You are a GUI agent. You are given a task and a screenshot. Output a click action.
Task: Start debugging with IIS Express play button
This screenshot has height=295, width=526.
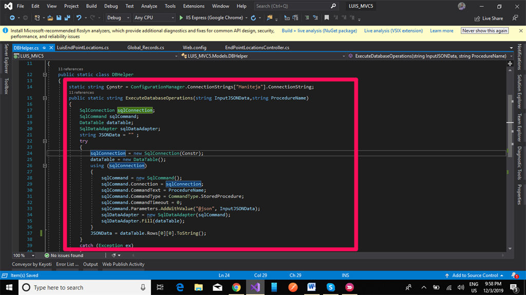[181, 18]
